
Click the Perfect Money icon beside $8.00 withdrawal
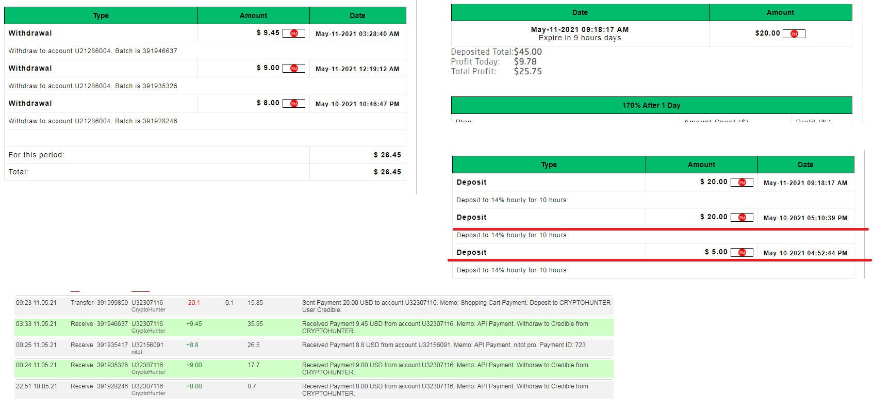(x=294, y=104)
